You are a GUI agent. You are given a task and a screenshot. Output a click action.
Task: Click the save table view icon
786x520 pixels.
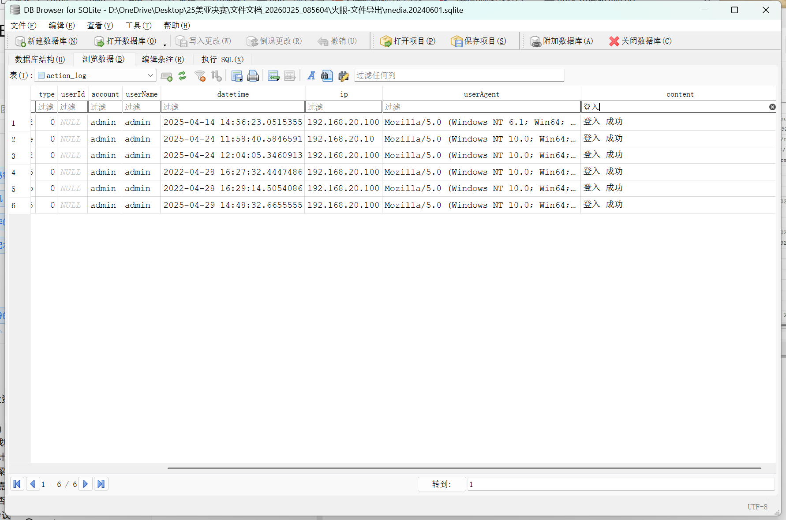tap(237, 76)
